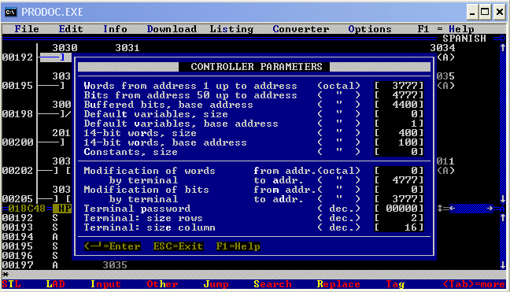Screen dimensions: 510x292
Task: Click lower pane scroll up arrow
Action: tap(502, 217)
